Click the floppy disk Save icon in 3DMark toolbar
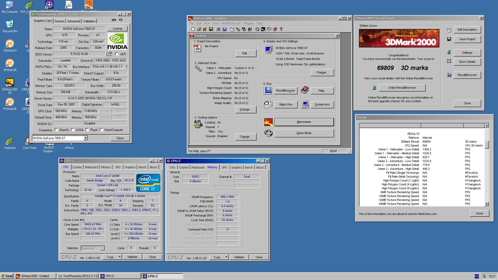498x280 pixels. [211, 29]
